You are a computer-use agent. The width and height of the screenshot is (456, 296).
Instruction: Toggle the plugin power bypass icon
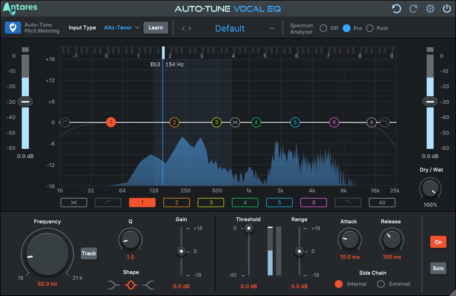pos(447,9)
